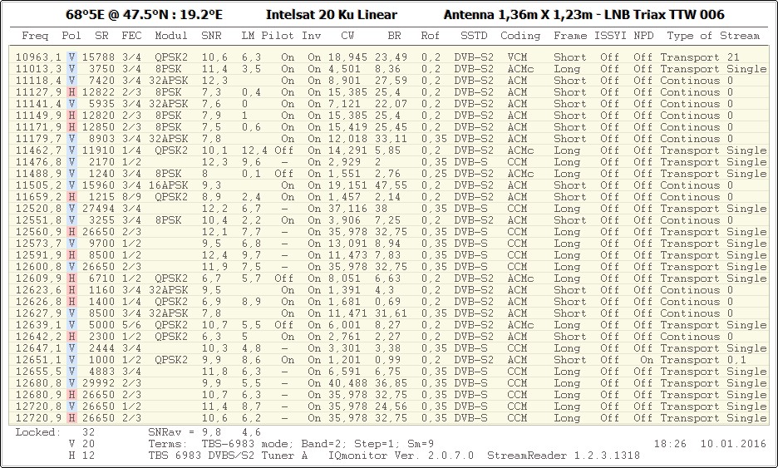Select the Modul column header
This screenshot has width=778, height=468.
coord(171,36)
